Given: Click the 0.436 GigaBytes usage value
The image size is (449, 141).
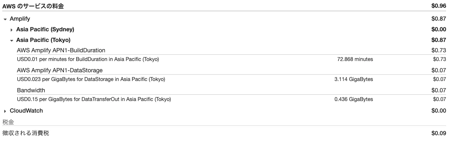Looking at the screenshot, I should click(x=354, y=99).
